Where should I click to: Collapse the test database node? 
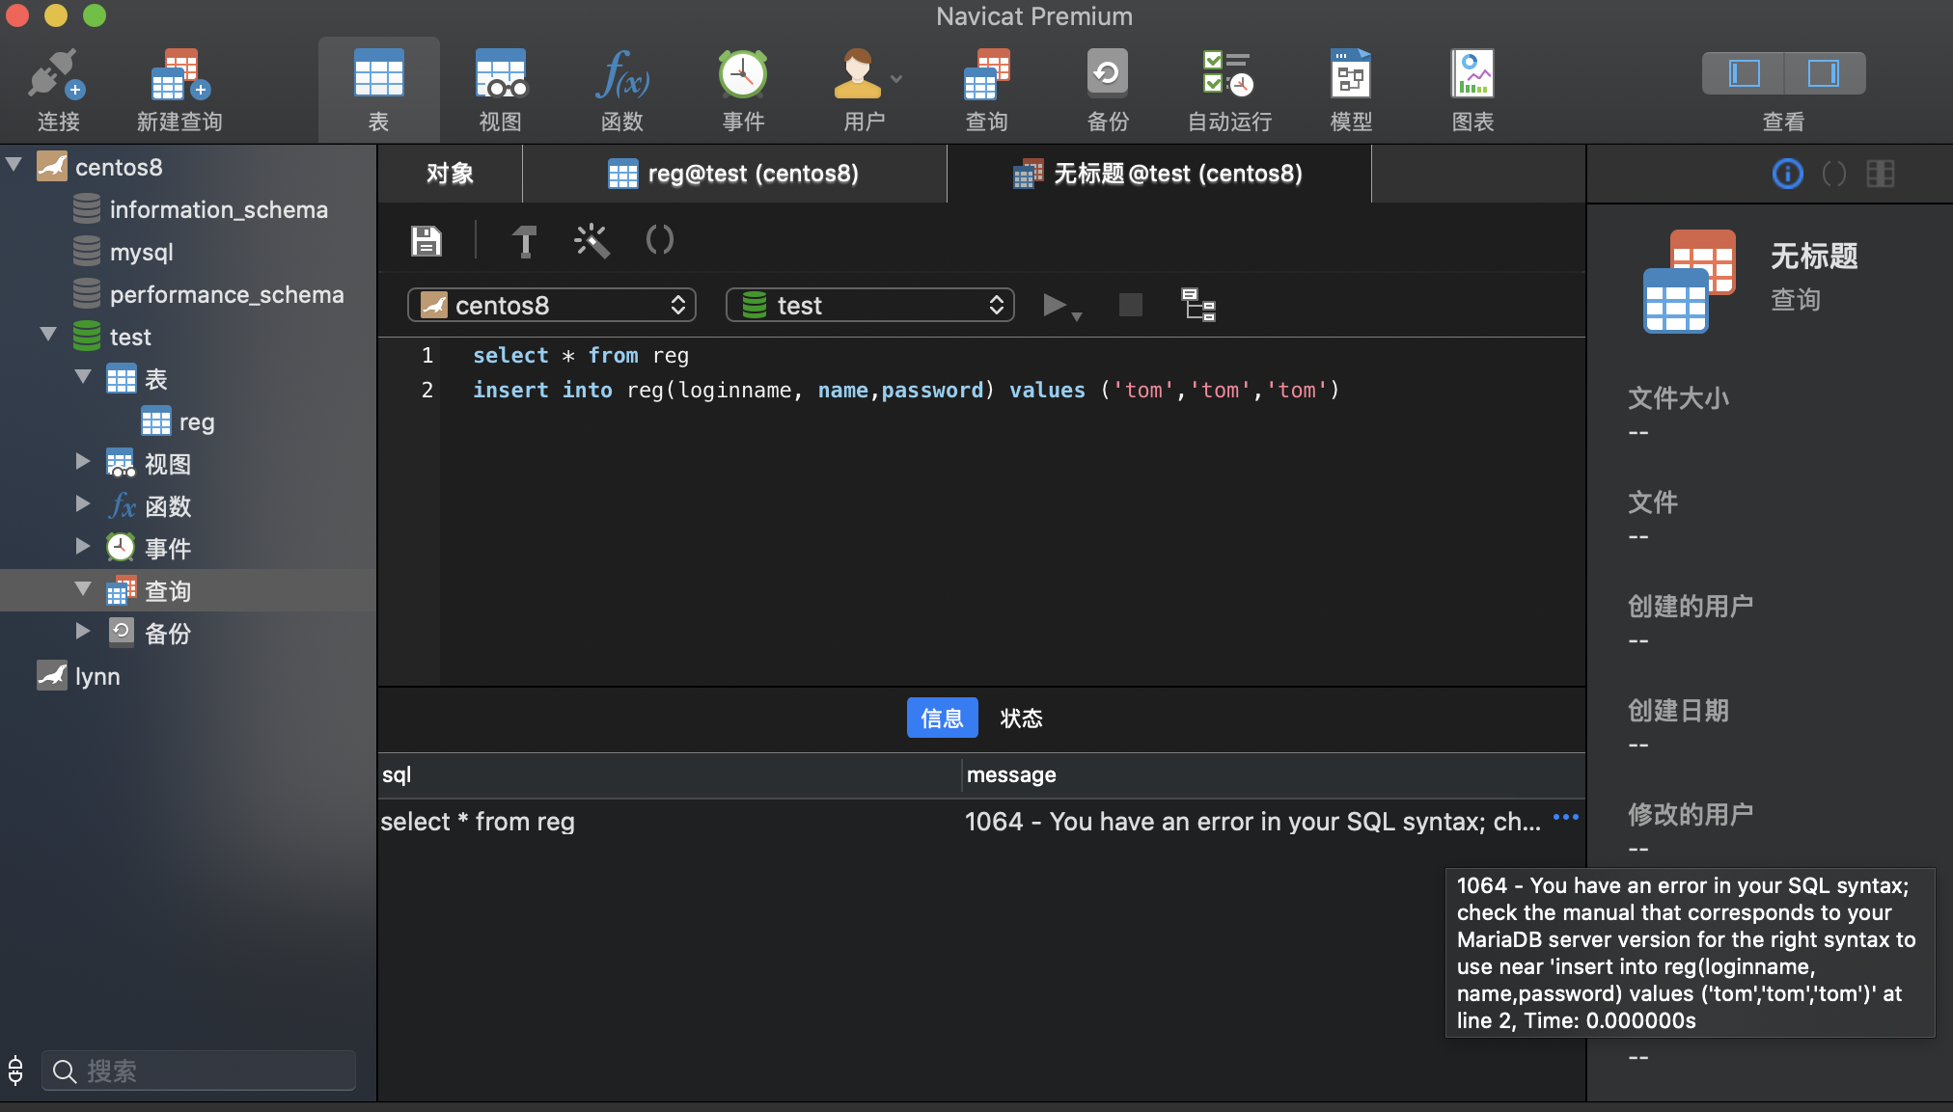click(49, 335)
